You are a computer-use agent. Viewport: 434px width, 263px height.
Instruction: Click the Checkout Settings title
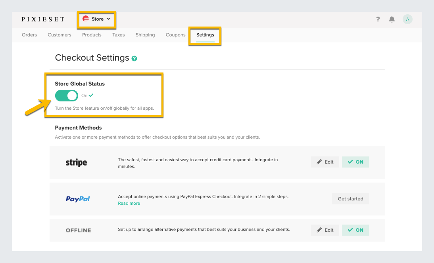(92, 57)
